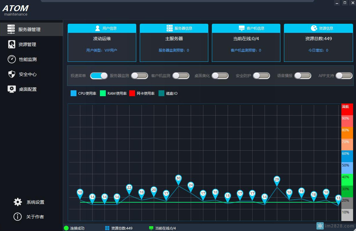Toggle the RAM使用率 legend entry

pos(113,93)
